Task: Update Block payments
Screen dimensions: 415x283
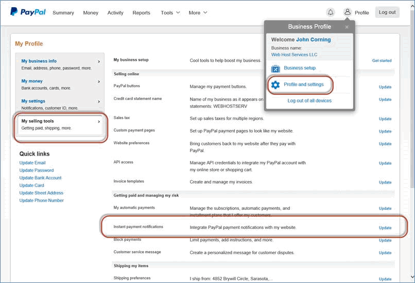Action: coord(385,240)
